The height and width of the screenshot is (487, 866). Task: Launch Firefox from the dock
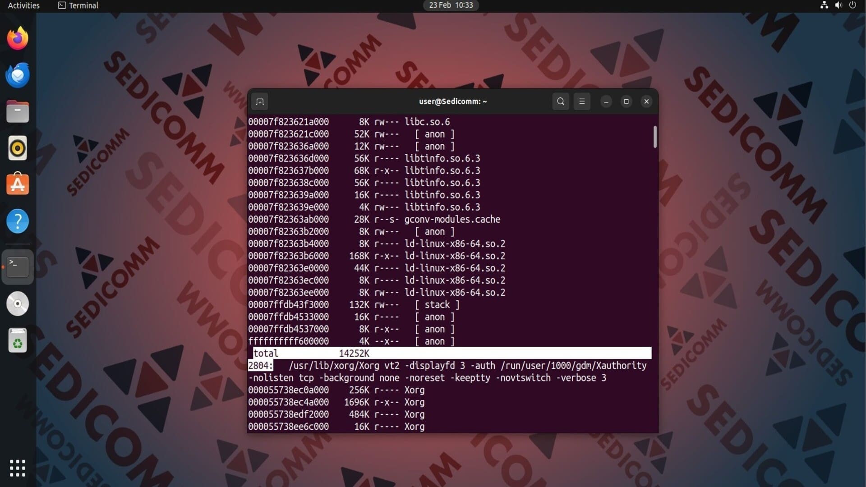point(18,38)
